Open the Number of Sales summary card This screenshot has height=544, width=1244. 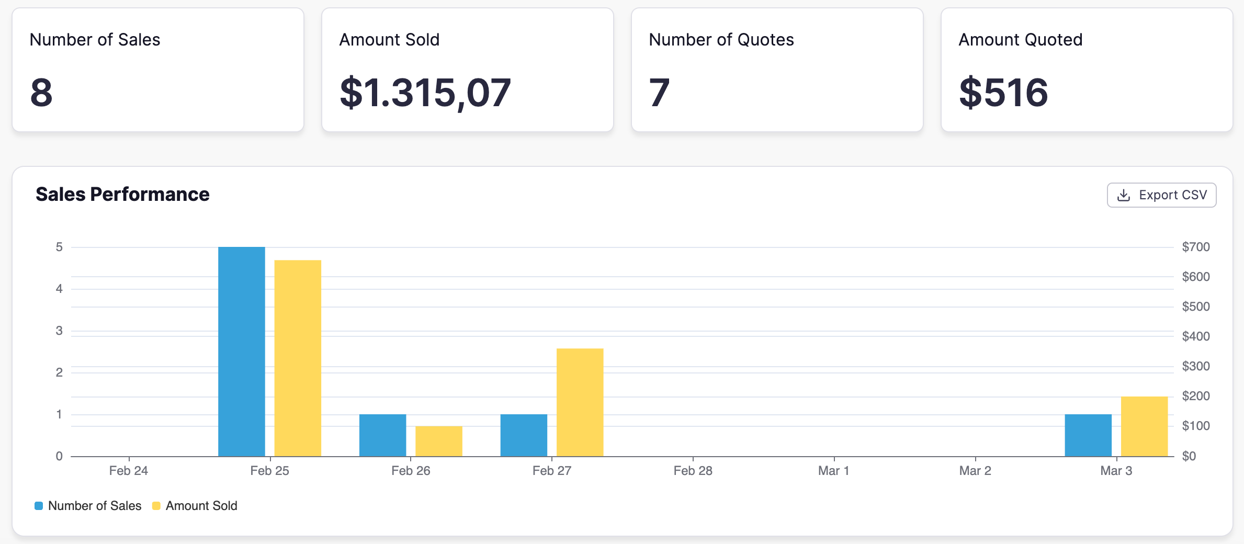[158, 70]
